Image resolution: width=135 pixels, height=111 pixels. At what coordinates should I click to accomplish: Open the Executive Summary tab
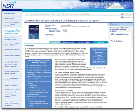pyautogui.click(x=84, y=42)
